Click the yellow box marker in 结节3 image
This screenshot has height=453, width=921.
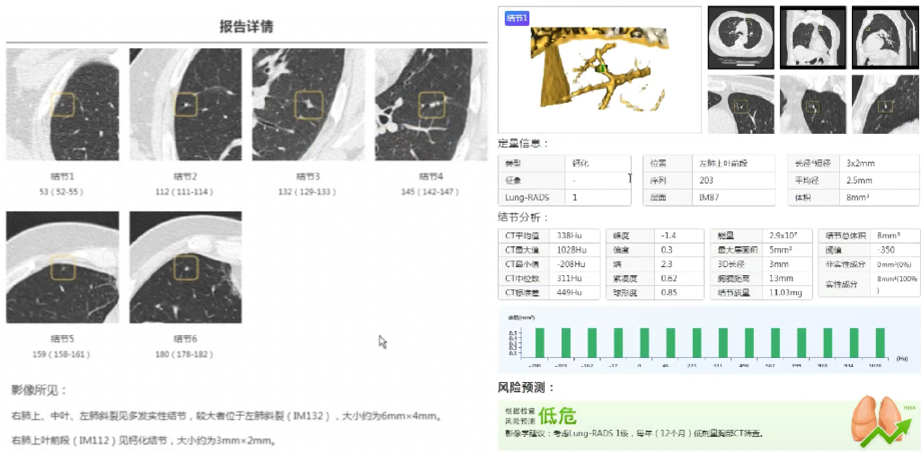click(308, 105)
